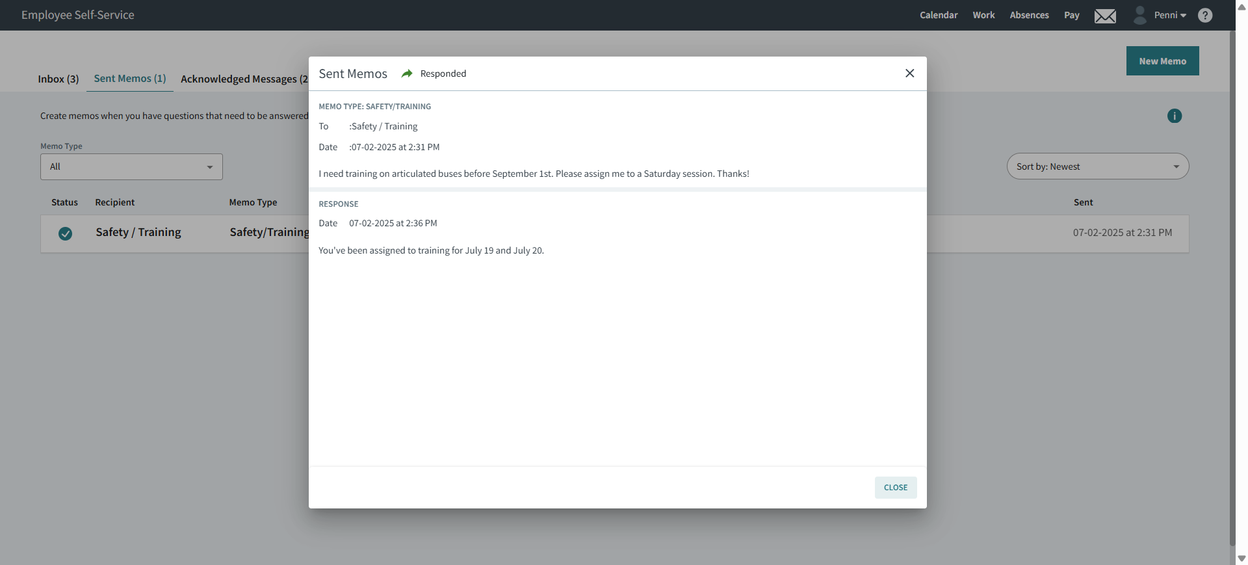
Task: Open the mail envelope icon
Action: (x=1105, y=16)
